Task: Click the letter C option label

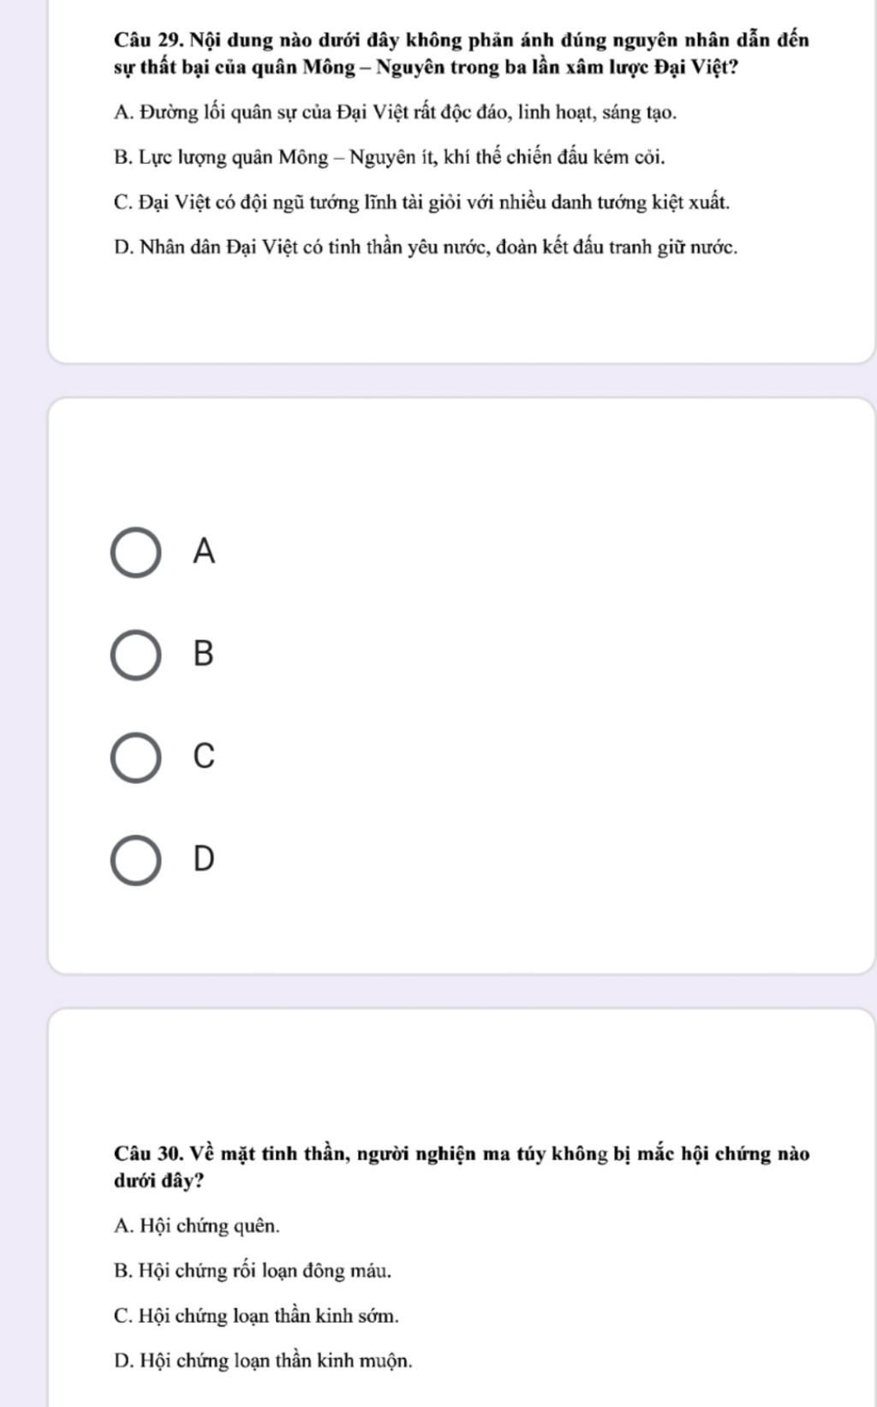Action: click(x=204, y=756)
